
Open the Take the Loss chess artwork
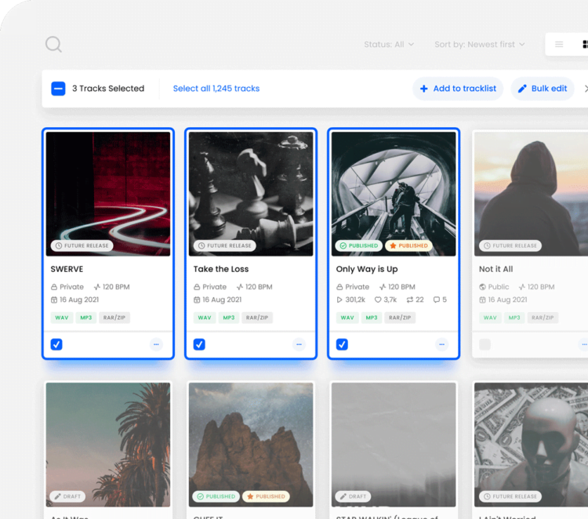[x=251, y=194]
